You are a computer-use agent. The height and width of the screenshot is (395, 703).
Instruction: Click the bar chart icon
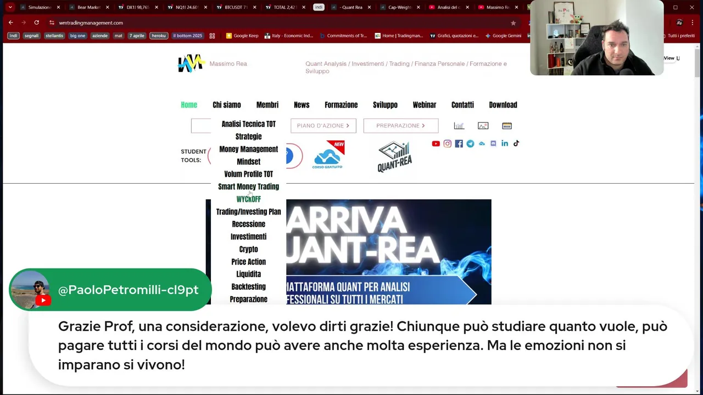point(459,126)
